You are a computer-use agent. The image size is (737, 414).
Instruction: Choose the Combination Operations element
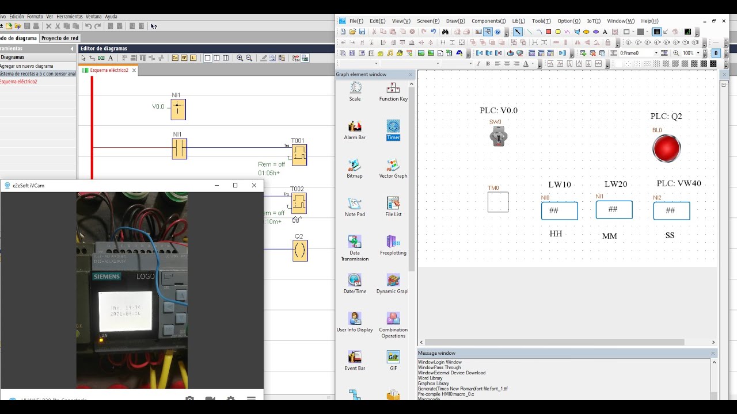click(x=393, y=325)
